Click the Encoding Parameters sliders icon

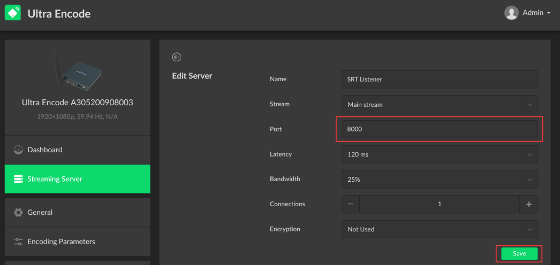pos(18,242)
